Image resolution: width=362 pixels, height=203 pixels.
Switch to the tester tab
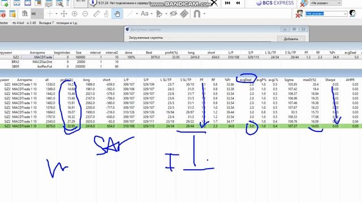pos(4,23)
